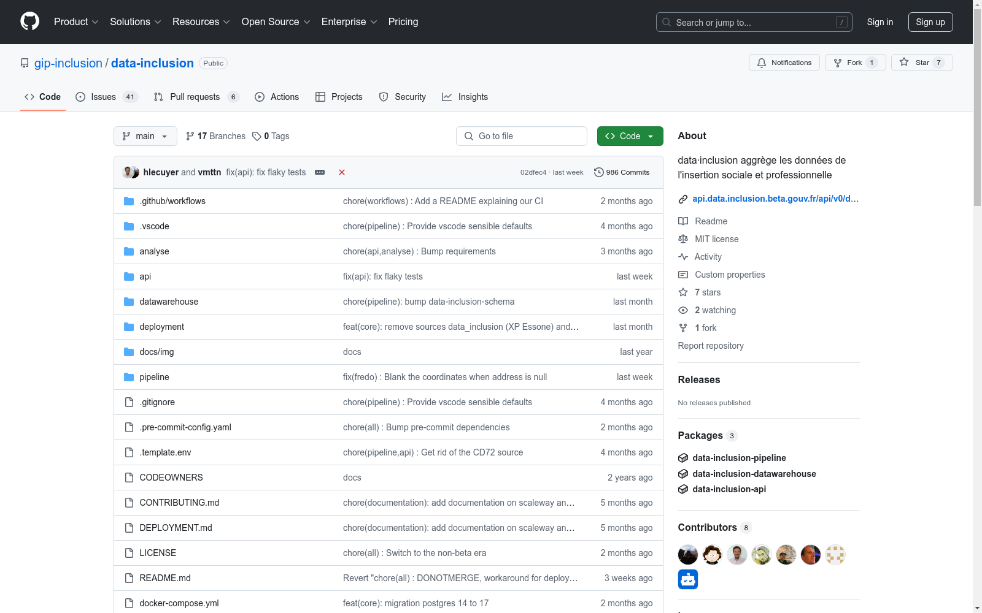Click the star icon next to 7 stars
Screen dimensions: 982x613
683,292
